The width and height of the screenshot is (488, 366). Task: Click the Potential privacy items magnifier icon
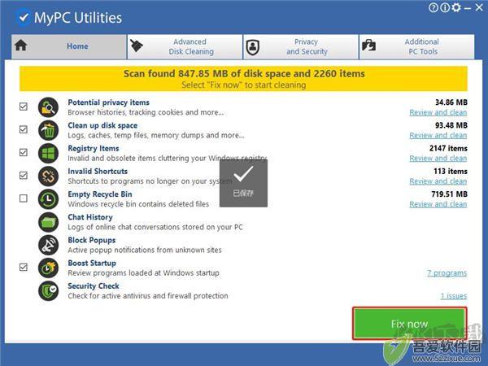[x=48, y=107]
